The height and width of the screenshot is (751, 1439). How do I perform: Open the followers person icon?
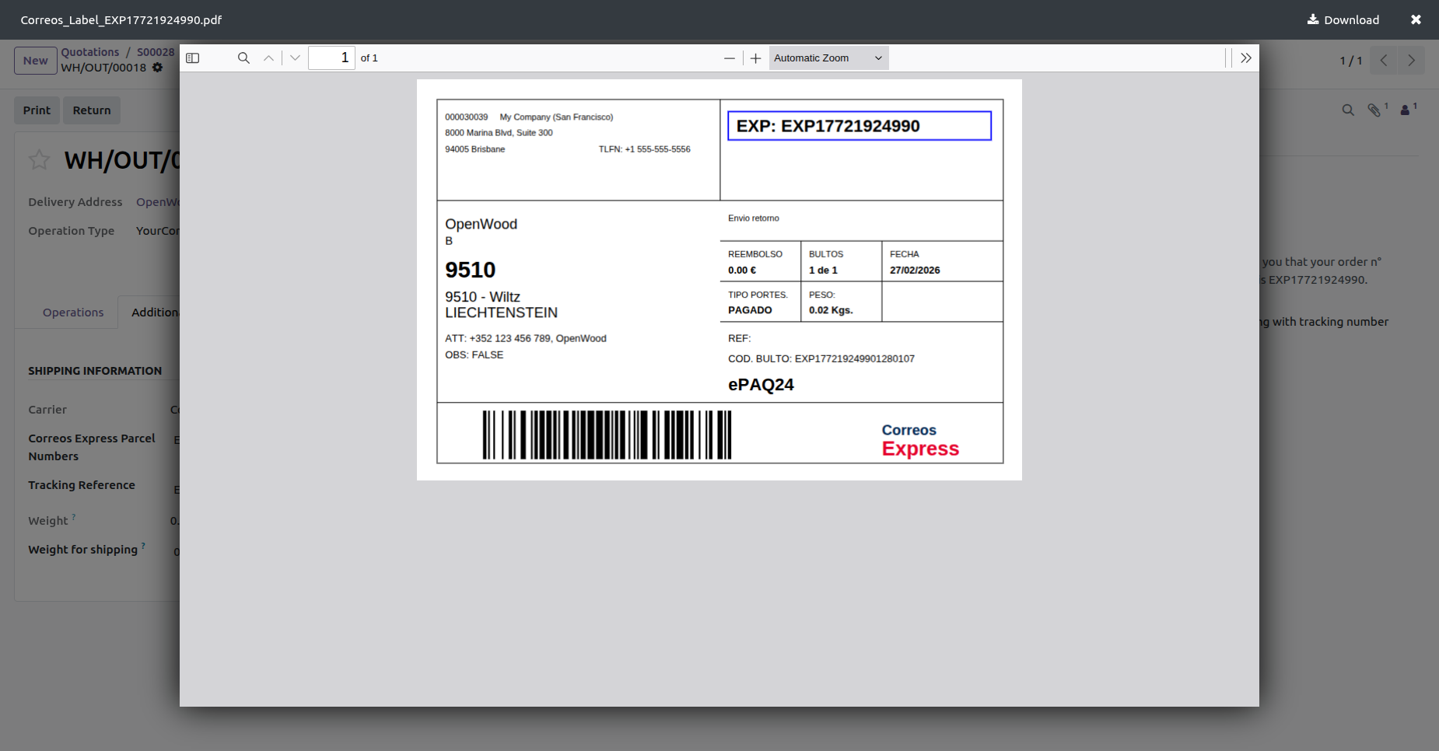click(x=1406, y=110)
